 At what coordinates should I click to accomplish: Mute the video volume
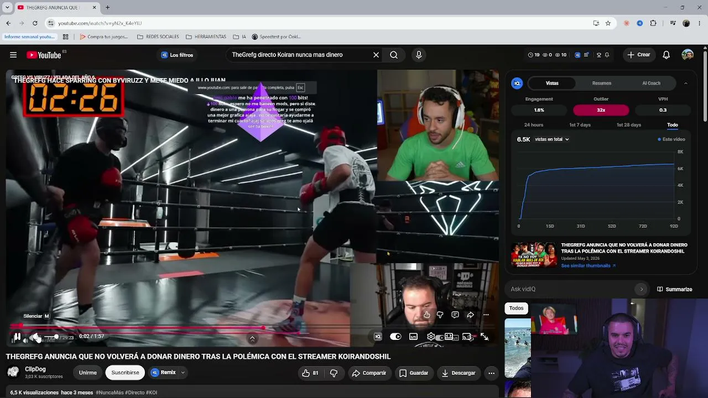coord(35,337)
